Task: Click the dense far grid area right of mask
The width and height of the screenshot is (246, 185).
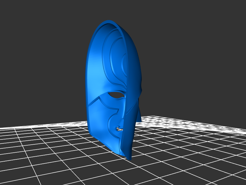Action: pyautogui.click(x=184, y=123)
